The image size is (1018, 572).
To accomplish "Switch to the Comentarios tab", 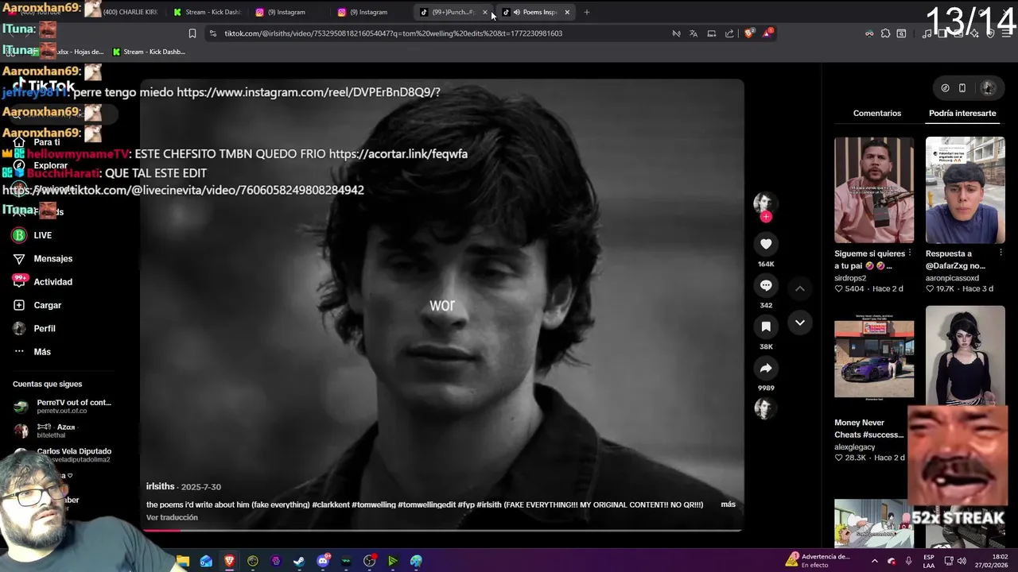I will click(877, 113).
